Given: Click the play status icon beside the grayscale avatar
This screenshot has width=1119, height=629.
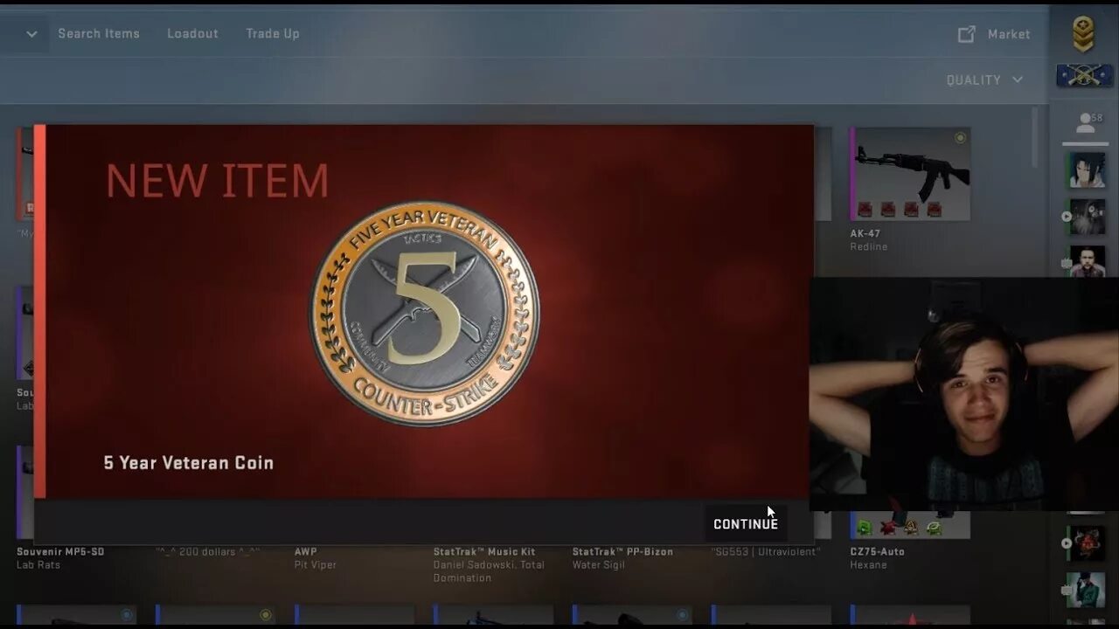Looking at the screenshot, I should point(1066,217).
